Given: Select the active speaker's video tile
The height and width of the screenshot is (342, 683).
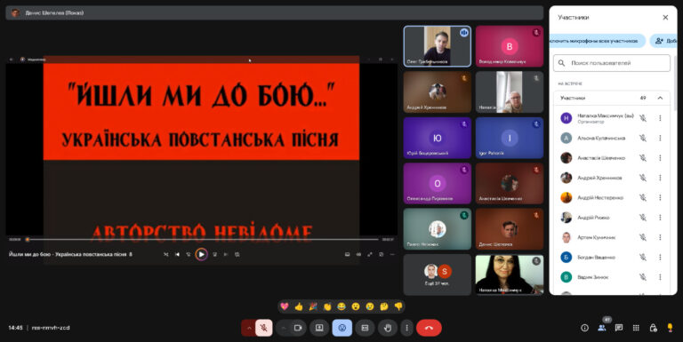Looking at the screenshot, I should [x=438, y=46].
